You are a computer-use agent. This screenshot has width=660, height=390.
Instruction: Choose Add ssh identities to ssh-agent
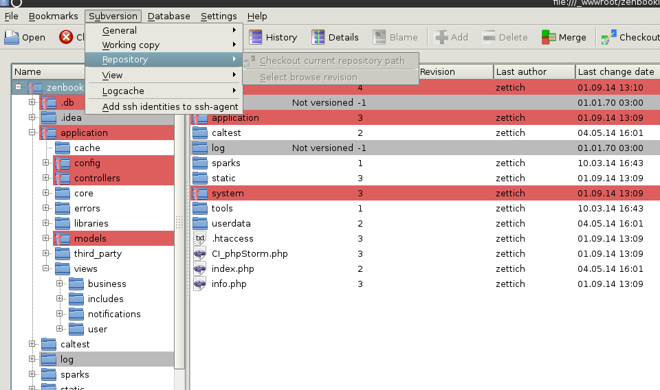164,106
